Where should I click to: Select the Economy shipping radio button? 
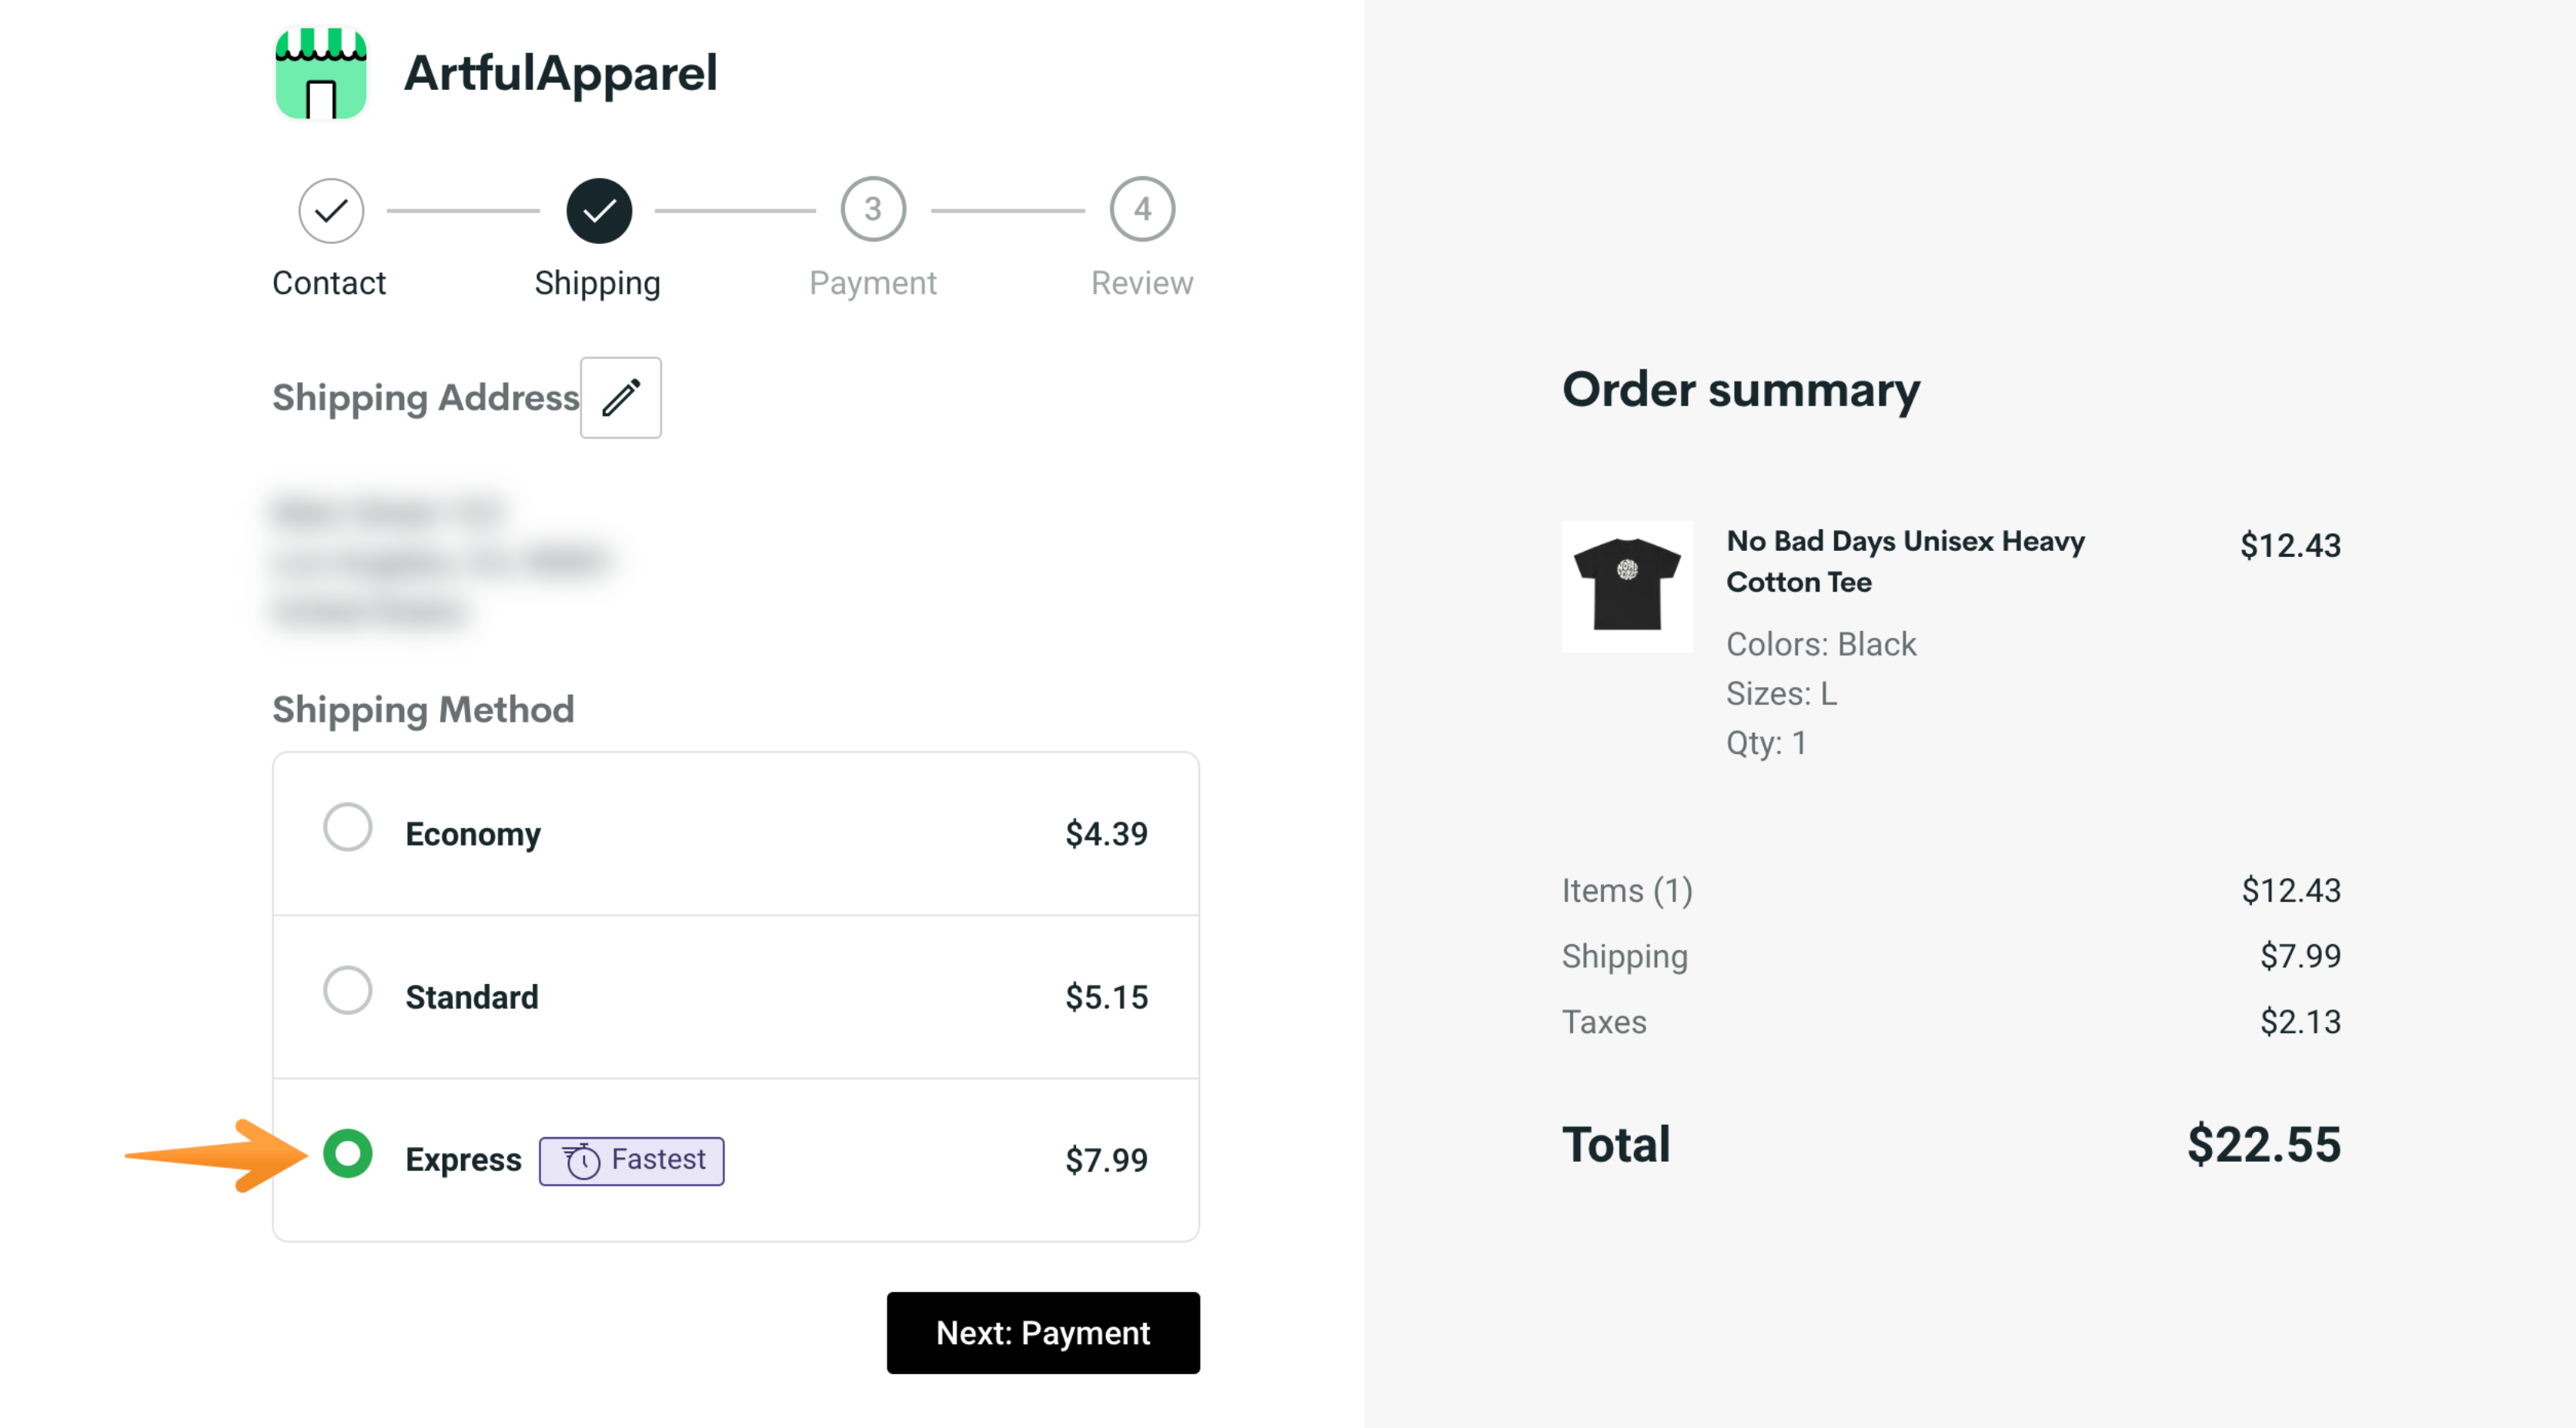click(348, 827)
